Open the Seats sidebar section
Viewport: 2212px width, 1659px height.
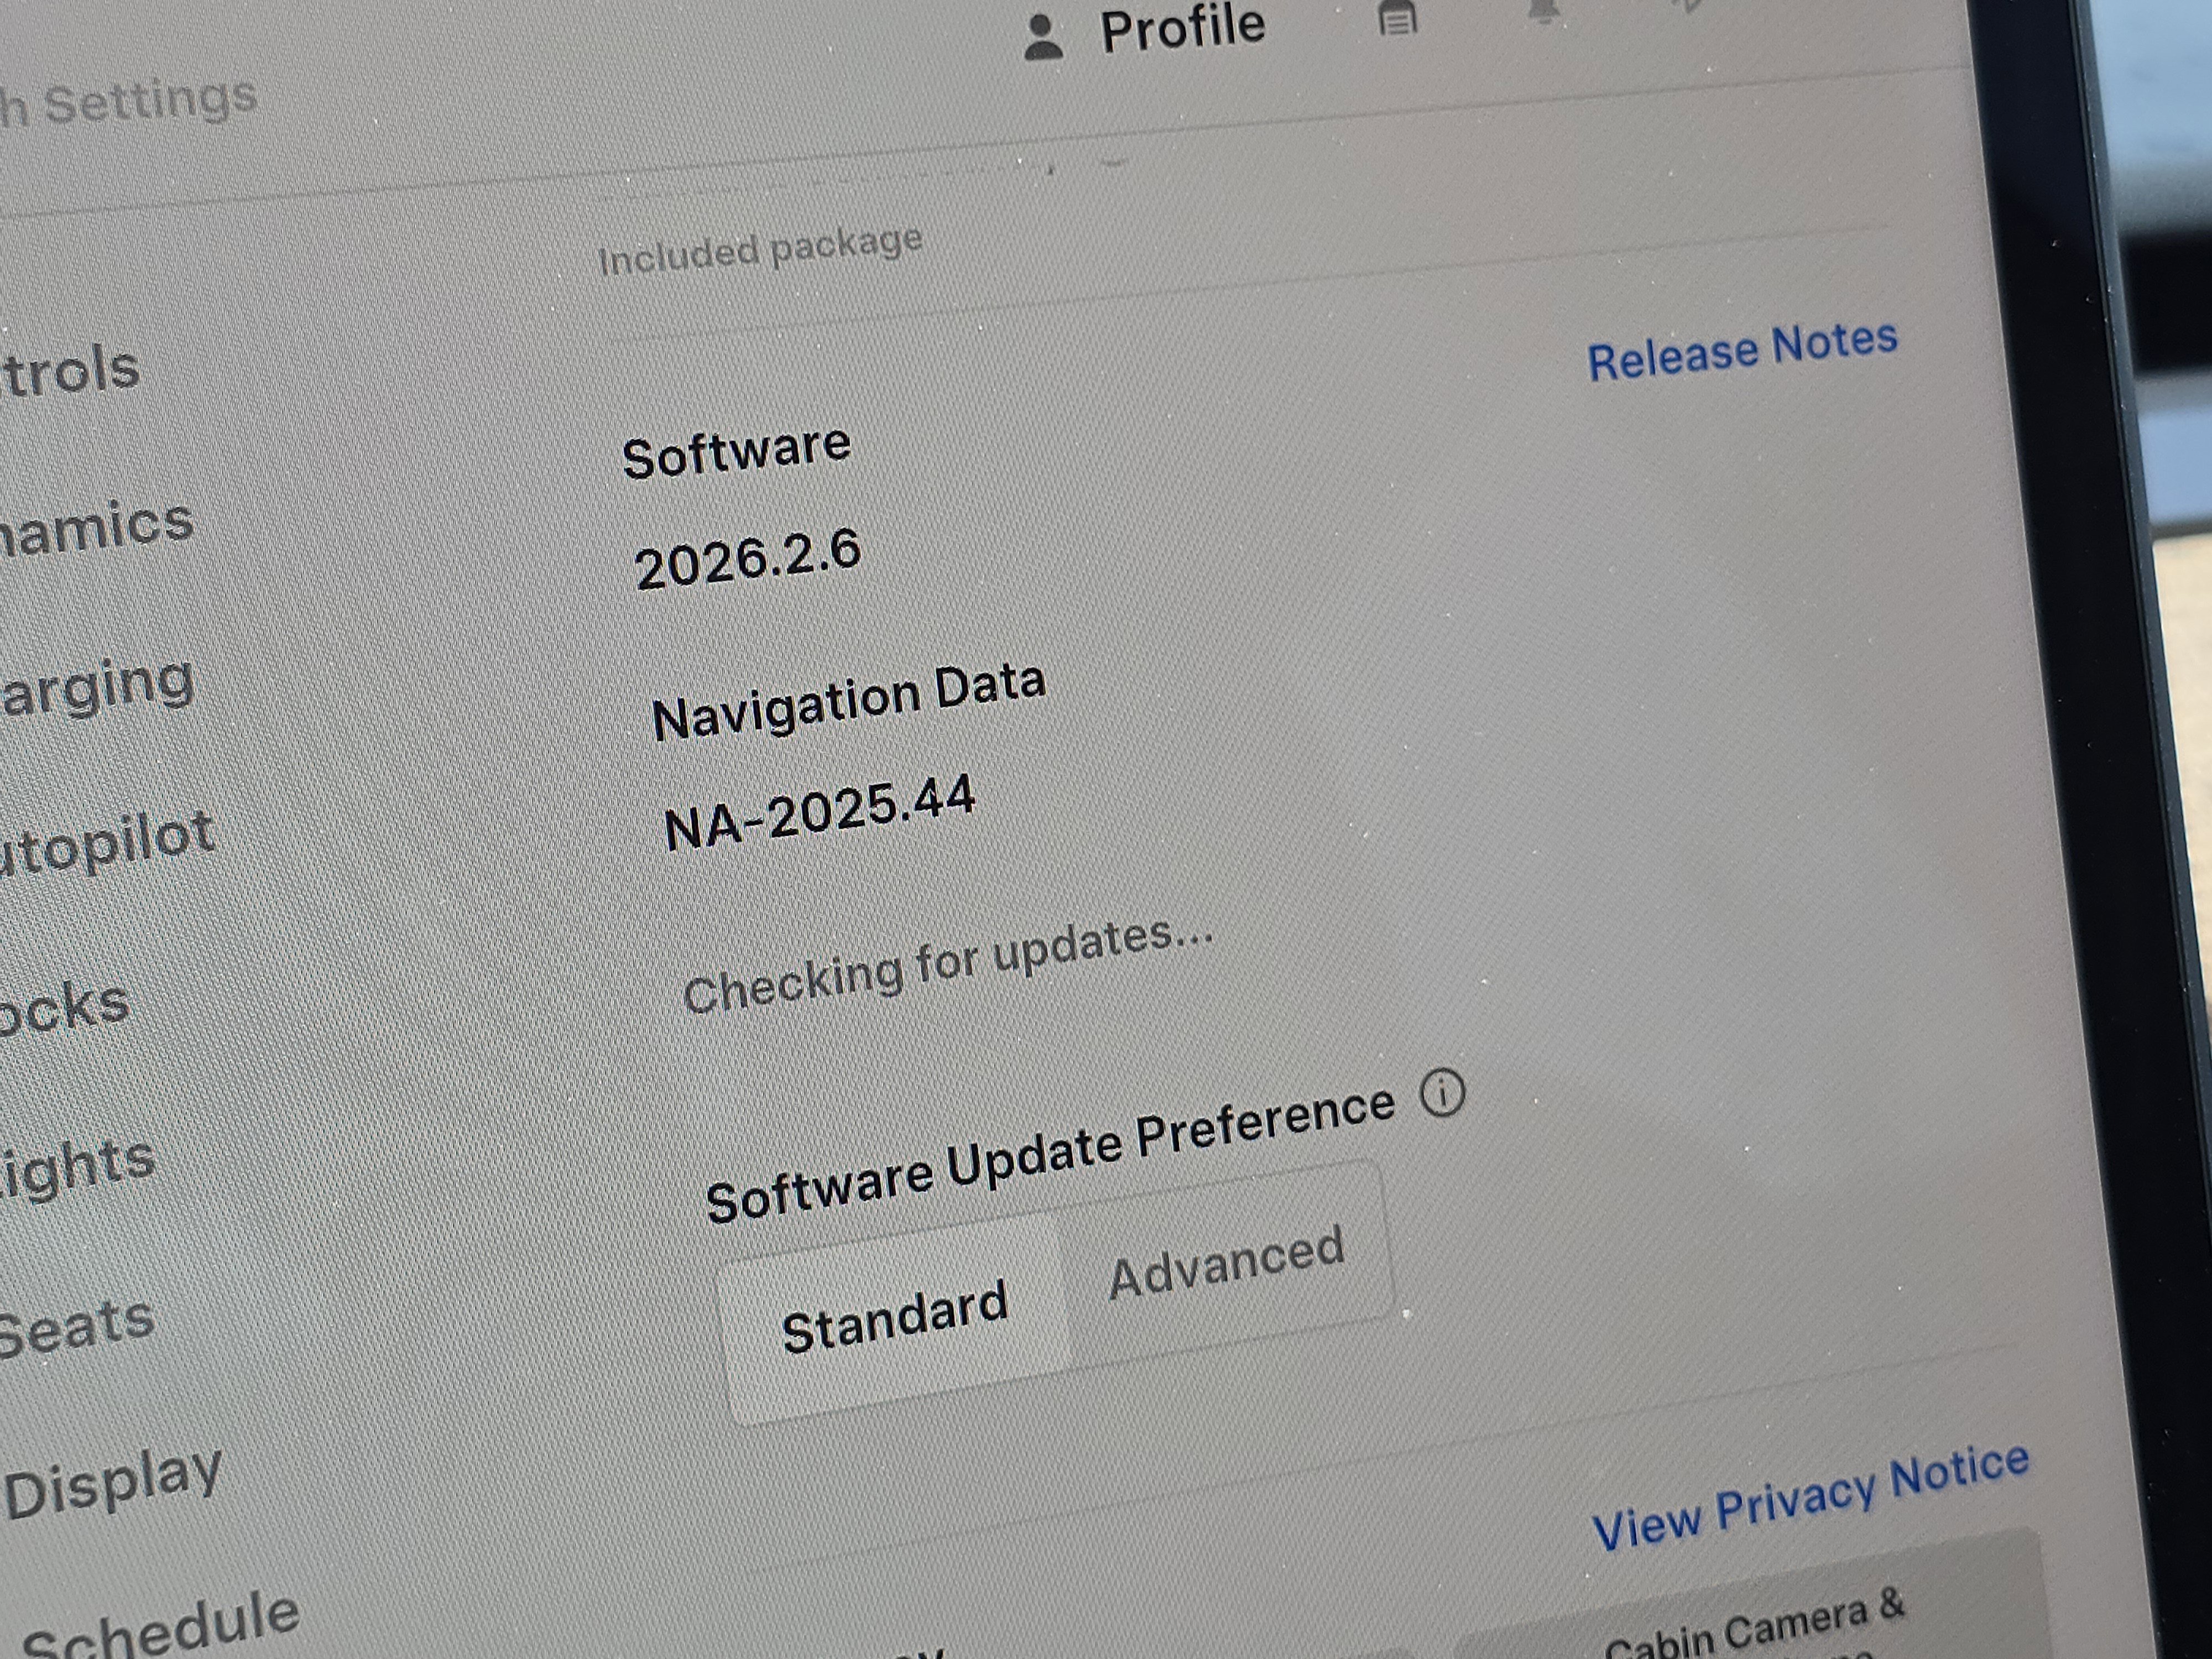(77, 1326)
